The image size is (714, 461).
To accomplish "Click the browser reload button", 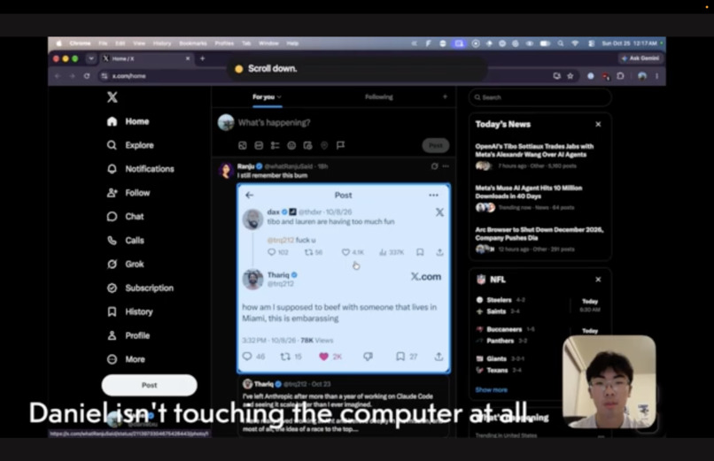I will 87,76.
